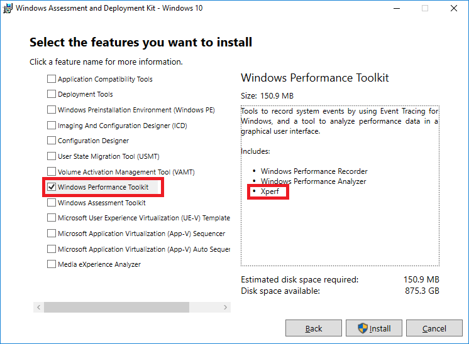This screenshot has width=469, height=344.
Task: Check User State Migration Tool option
Action: point(52,156)
